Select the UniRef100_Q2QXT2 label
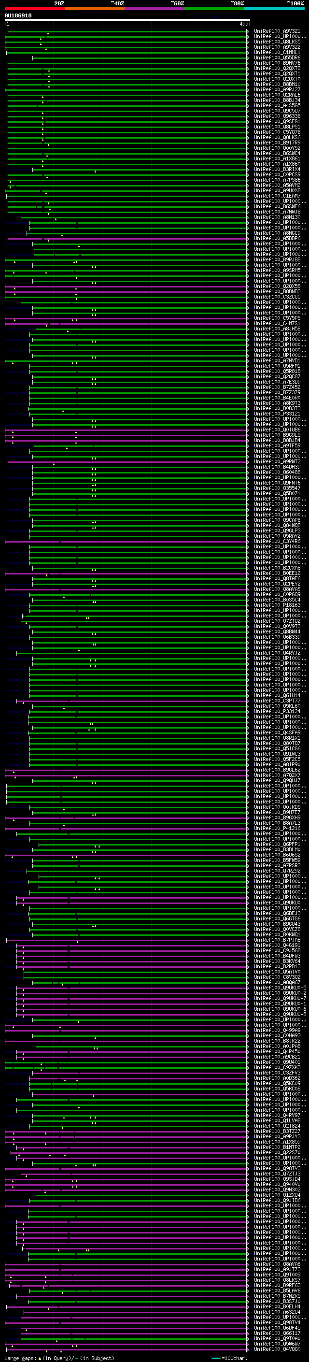This screenshot has width=309, height=1362. point(277,68)
